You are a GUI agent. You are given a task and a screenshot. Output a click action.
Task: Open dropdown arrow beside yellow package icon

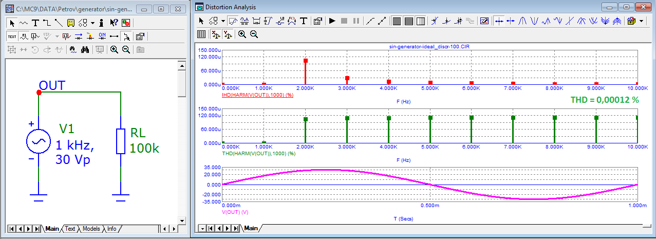[642, 21]
